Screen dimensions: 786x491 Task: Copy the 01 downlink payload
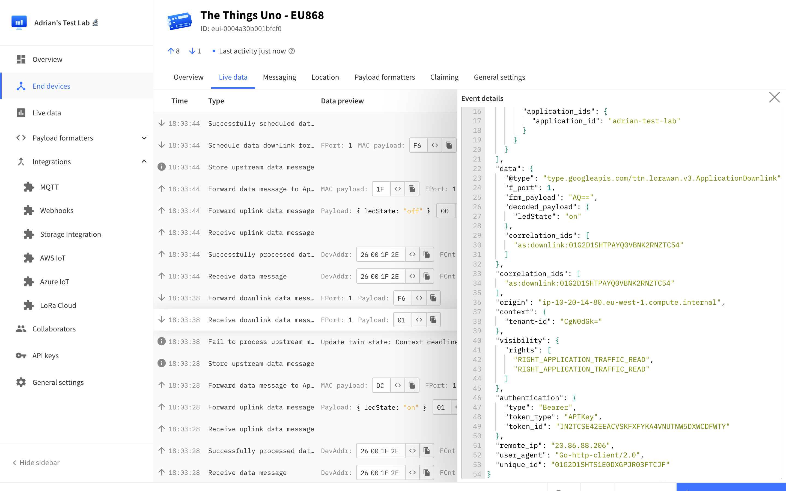(x=433, y=320)
